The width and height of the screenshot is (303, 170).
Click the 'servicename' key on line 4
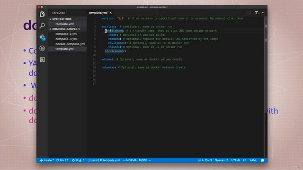[114, 31]
